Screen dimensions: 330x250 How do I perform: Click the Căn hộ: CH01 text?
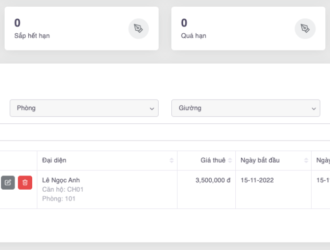tap(62, 190)
